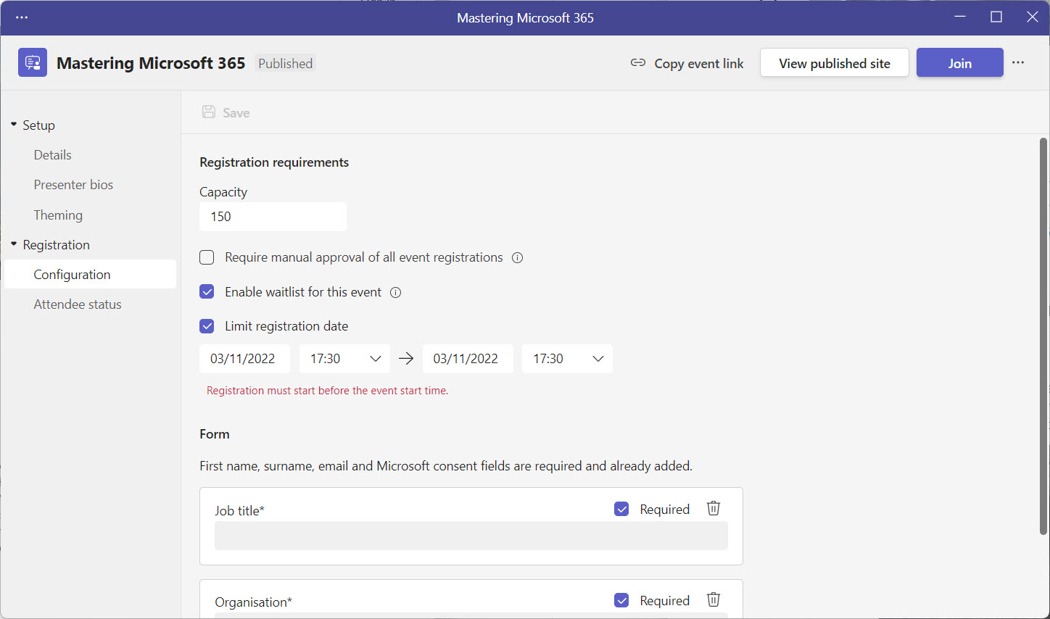
Task: Enable manual approval of event registrations
Action: point(207,257)
